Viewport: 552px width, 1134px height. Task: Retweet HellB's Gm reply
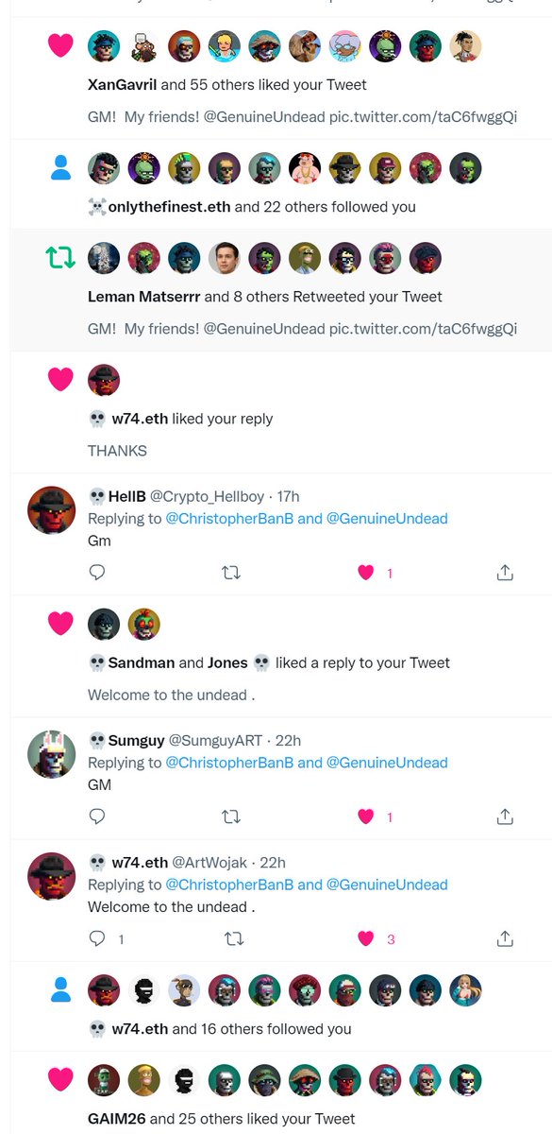231,572
